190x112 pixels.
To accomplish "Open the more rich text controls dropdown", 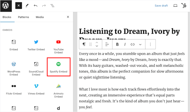I will [140, 44].
